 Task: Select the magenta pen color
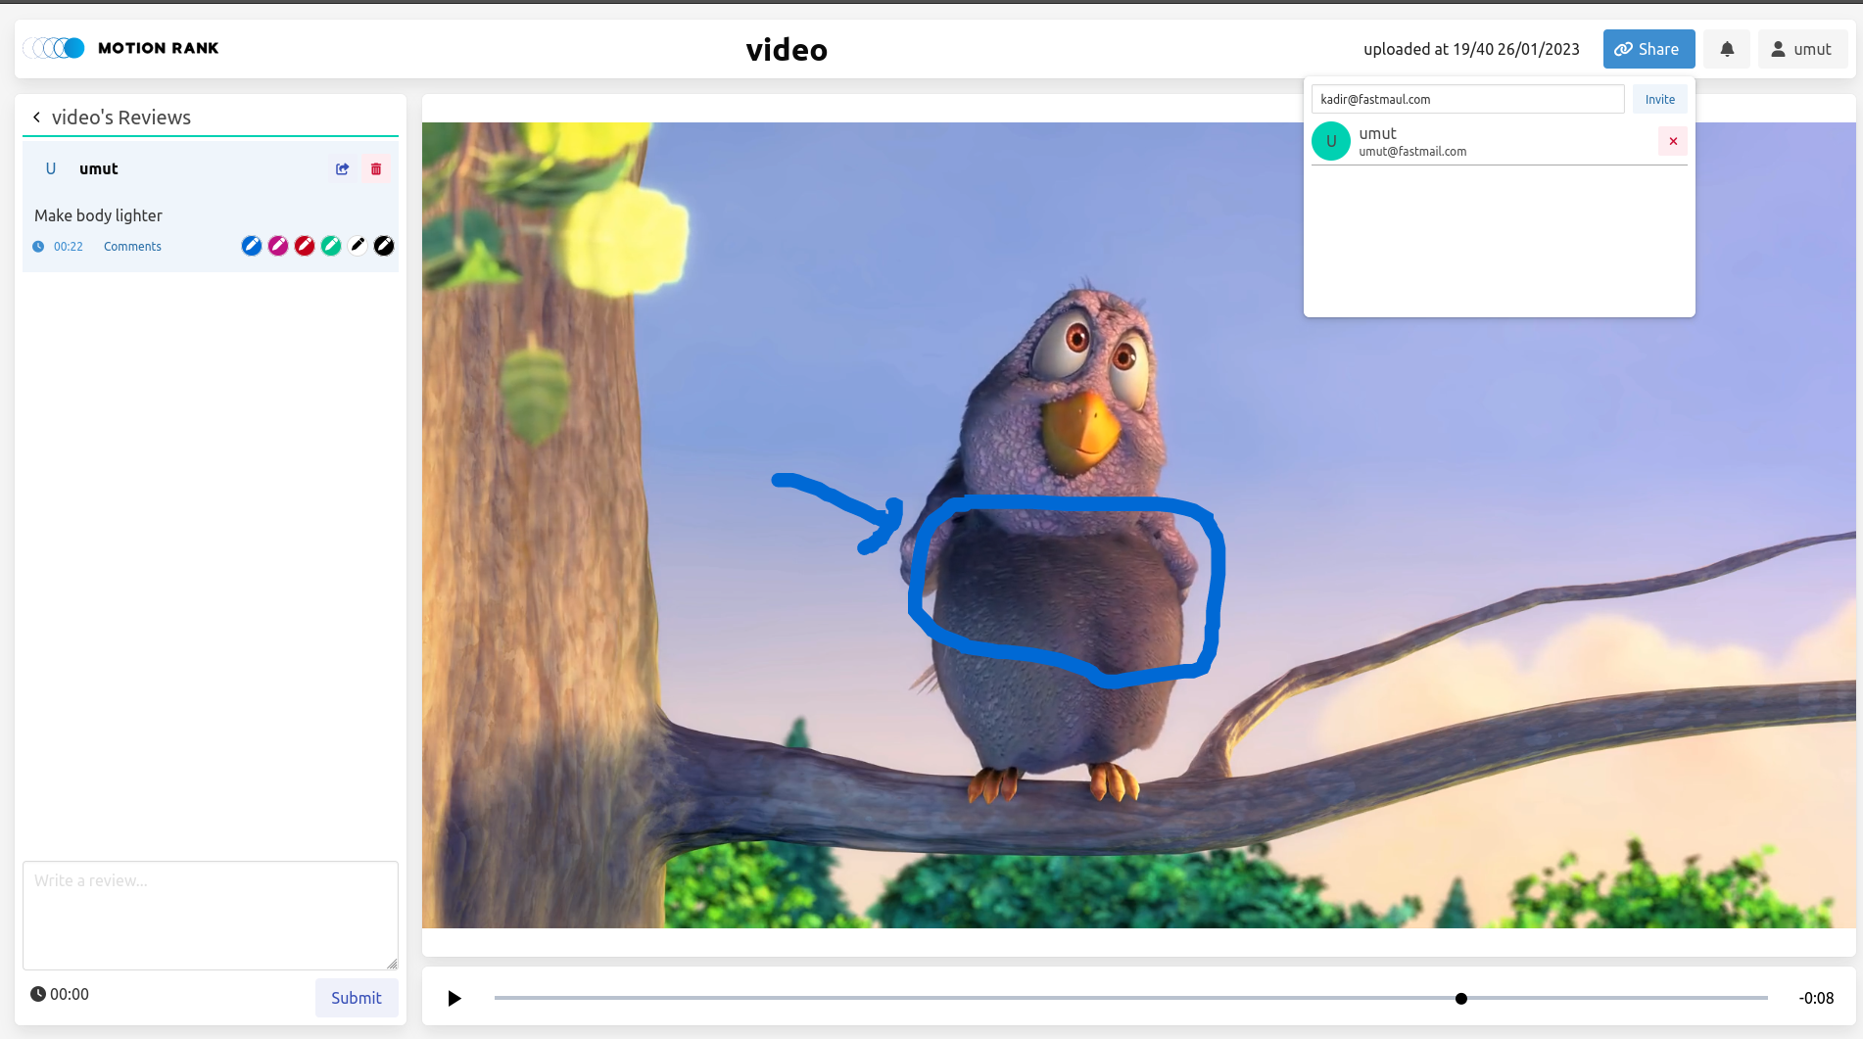278,246
